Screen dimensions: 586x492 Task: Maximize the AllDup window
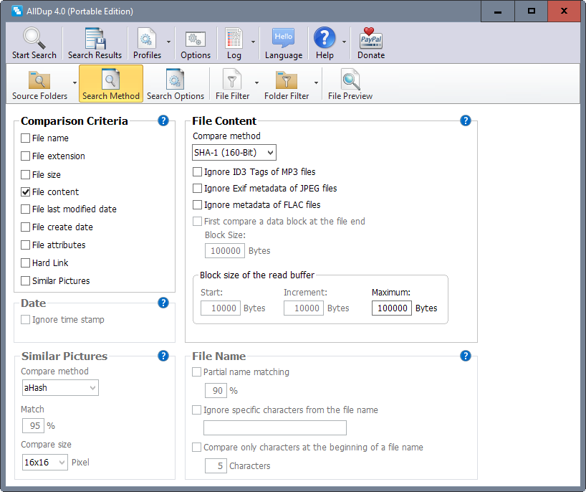coord(531,11)
